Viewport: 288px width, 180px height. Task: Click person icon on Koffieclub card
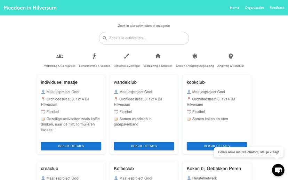[x=116, y=178]
